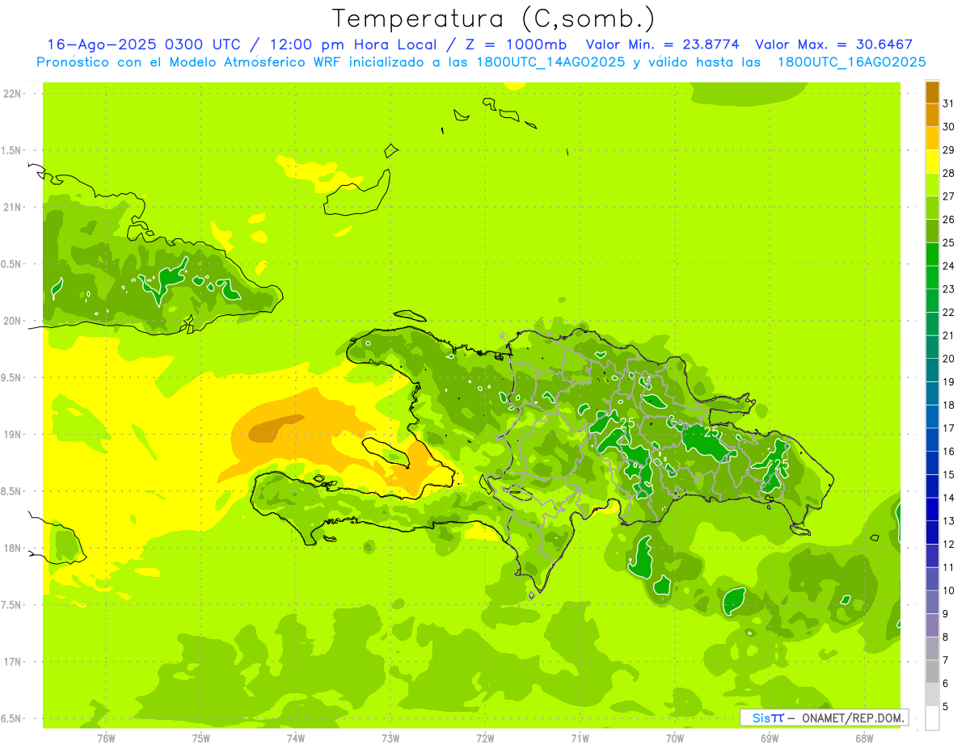Click the 70W longitude axis label
Image resolution: width=970 pixels, height=749 pixels.
(x=675, y=738)
